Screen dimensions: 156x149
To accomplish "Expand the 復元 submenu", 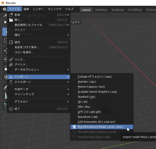I will tap(39, 35).
